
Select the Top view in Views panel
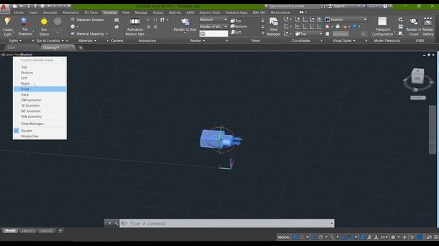point(236,20)
